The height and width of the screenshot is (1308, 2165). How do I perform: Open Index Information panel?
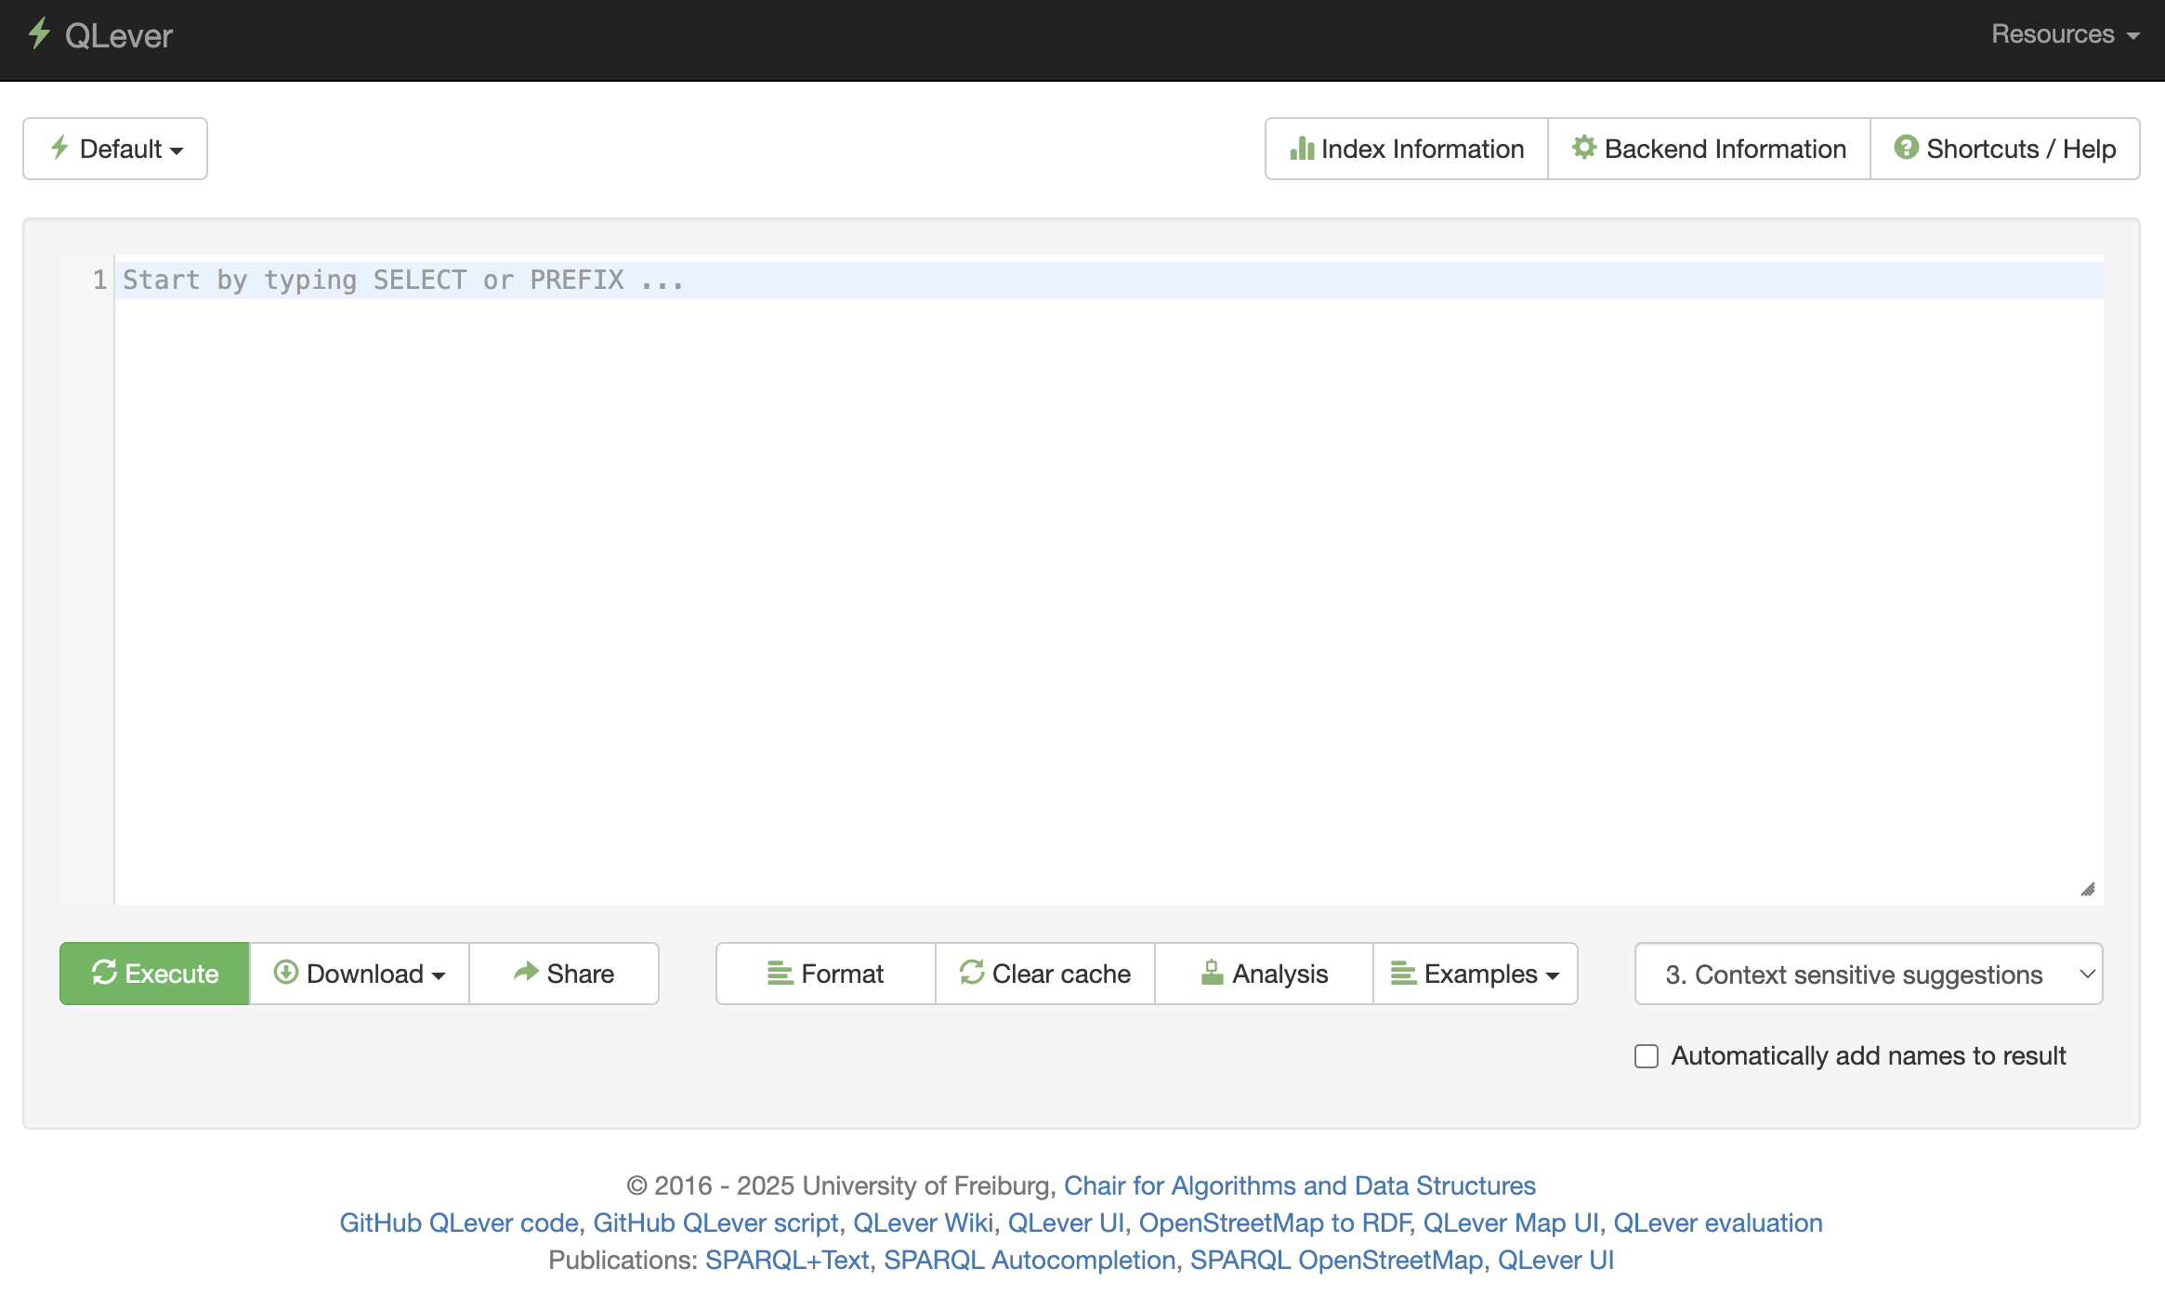pos(1407,149)
